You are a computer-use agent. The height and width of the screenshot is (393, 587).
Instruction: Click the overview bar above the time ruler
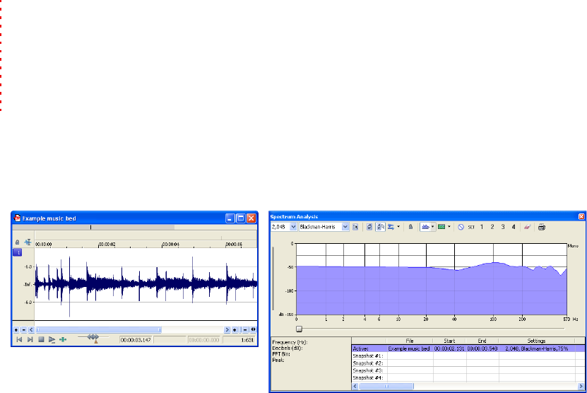click(135, 227)
